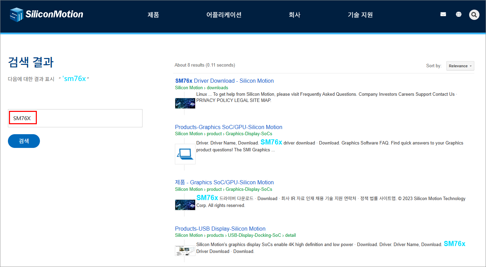Open Products-USB Display-Silicon Motion link
Viewport: 486px width, 267px height.
[220, 229]
